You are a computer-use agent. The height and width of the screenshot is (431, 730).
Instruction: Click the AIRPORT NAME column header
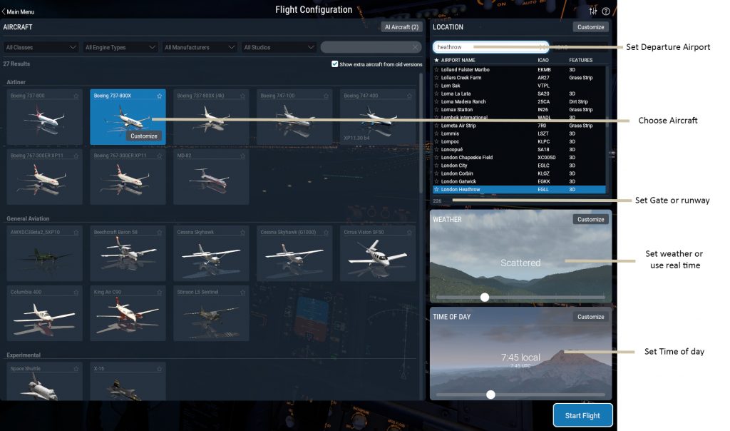(x=458, y=60)
